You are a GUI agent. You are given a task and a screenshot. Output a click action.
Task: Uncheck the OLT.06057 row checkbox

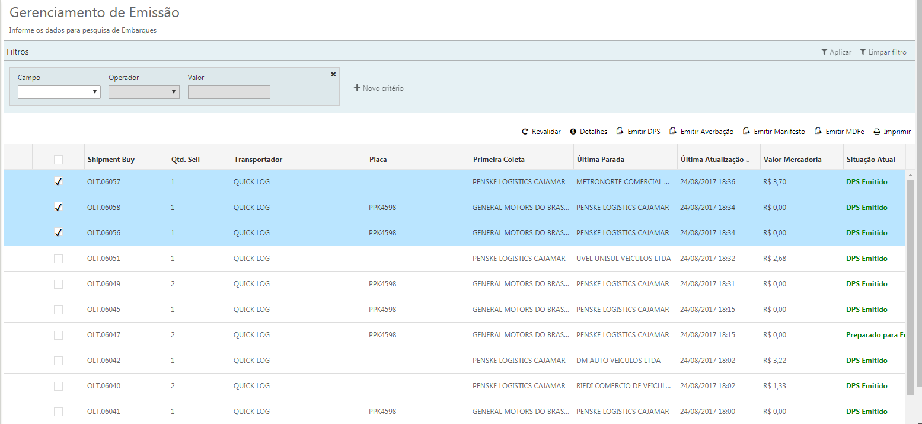[58, 181]
